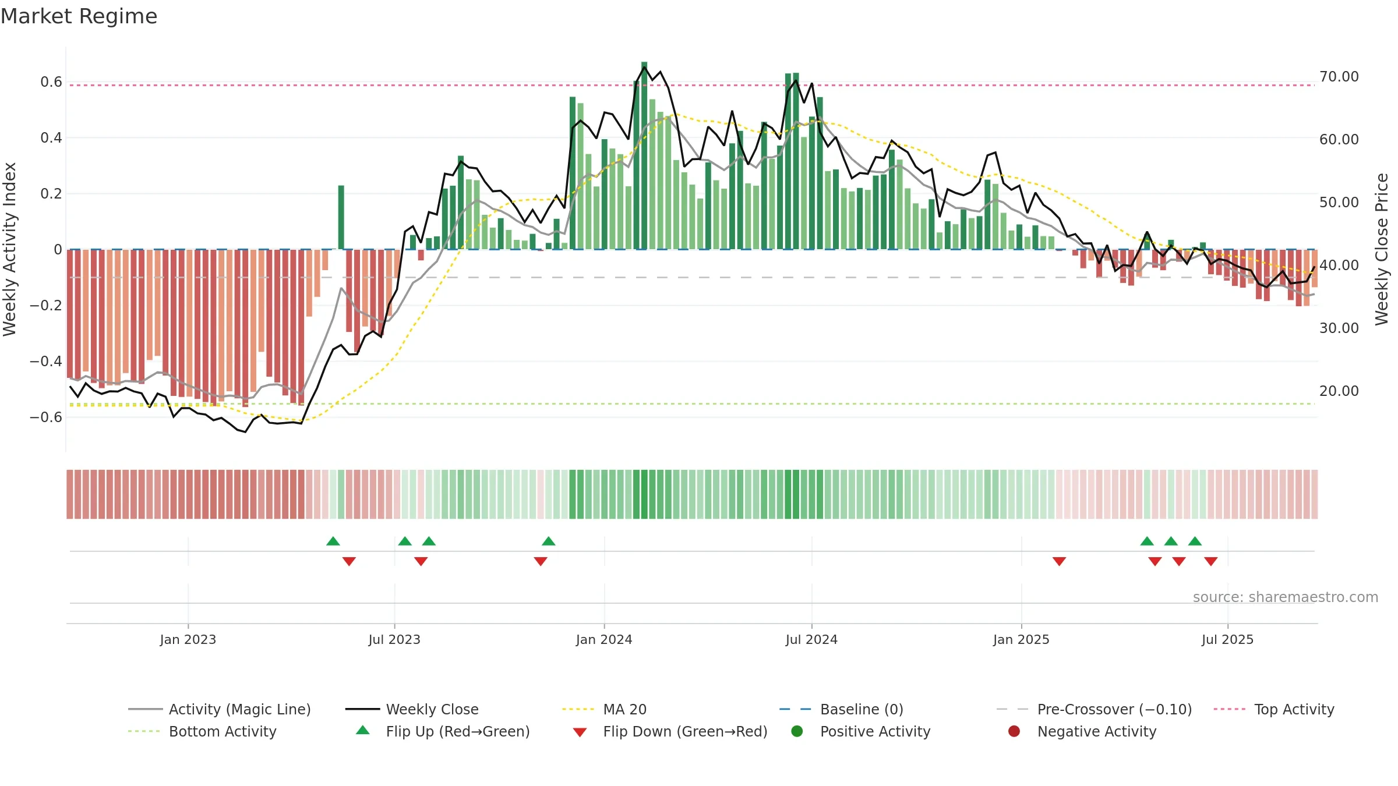Toggle the Flip Down (Green→Red) legend entry
This screenshot has width=1398, height=786.
[x=670, y=731]
